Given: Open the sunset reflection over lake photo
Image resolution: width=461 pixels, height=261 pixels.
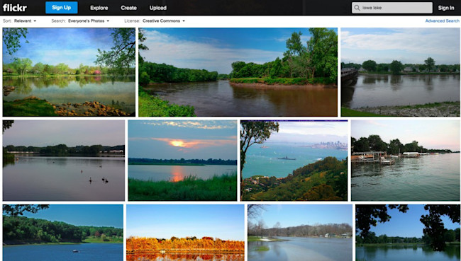Looking at the screenshot, I should coord(182,161).
